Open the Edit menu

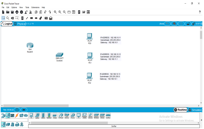[8, 7]
